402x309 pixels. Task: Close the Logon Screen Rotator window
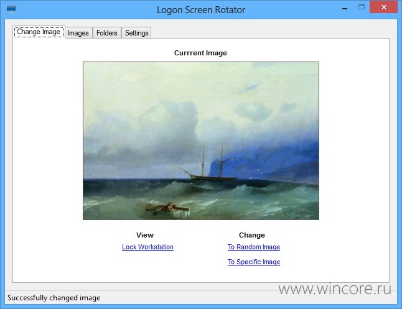pos(383,7)
